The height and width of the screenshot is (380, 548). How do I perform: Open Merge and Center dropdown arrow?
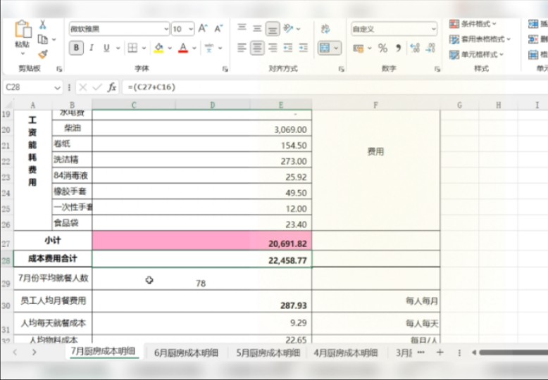click(x=336, y=48)
